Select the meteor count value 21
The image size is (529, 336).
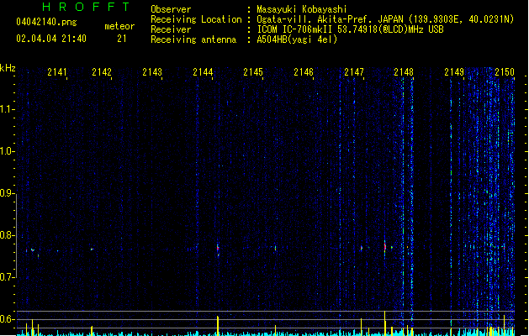click(x=122, y=39)
